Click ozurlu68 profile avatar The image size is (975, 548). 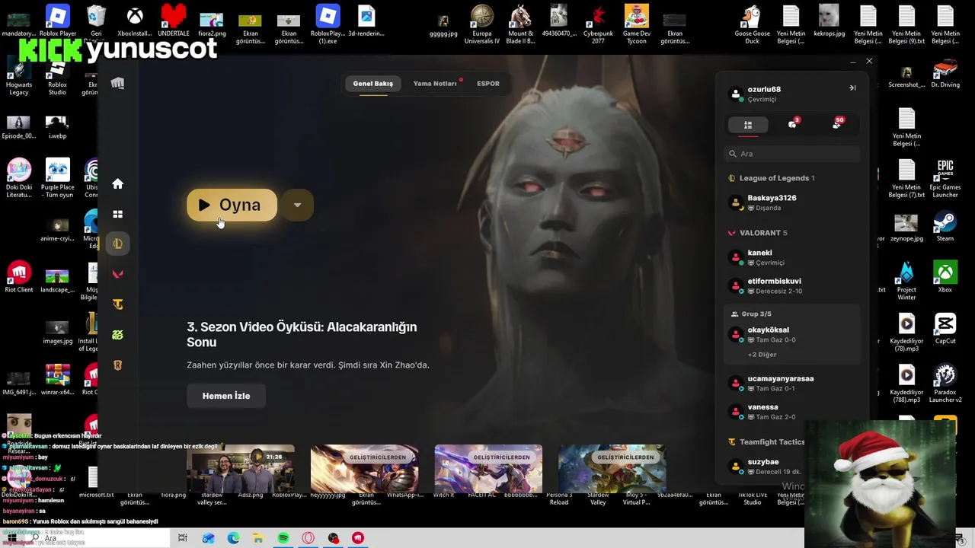pyautogui.click(x=736, y=94)
